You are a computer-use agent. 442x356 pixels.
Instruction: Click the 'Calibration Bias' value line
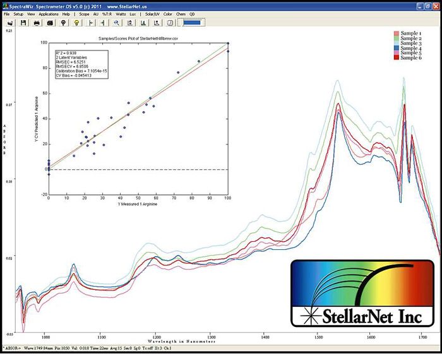click(81, 71)
